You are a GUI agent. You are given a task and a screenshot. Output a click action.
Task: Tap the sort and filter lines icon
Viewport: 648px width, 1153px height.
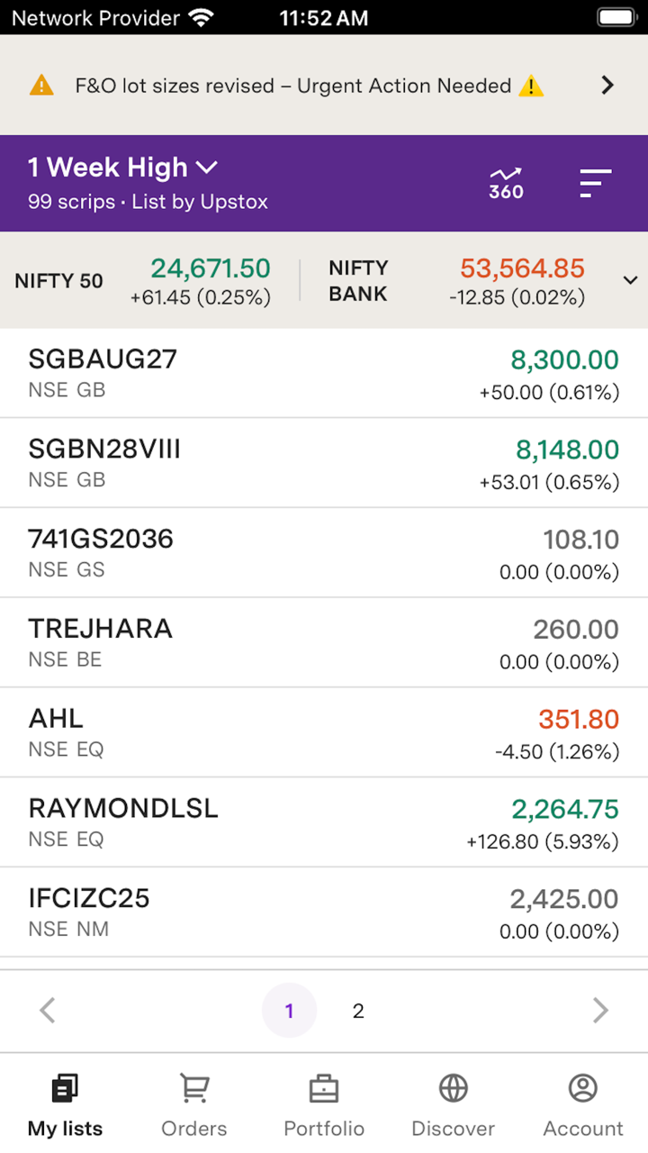pos(595,183)
